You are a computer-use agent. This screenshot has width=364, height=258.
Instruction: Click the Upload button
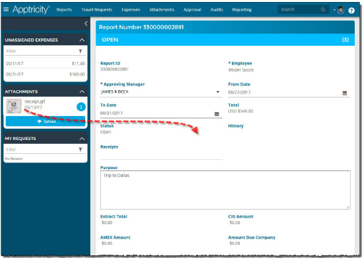(45, 121)
